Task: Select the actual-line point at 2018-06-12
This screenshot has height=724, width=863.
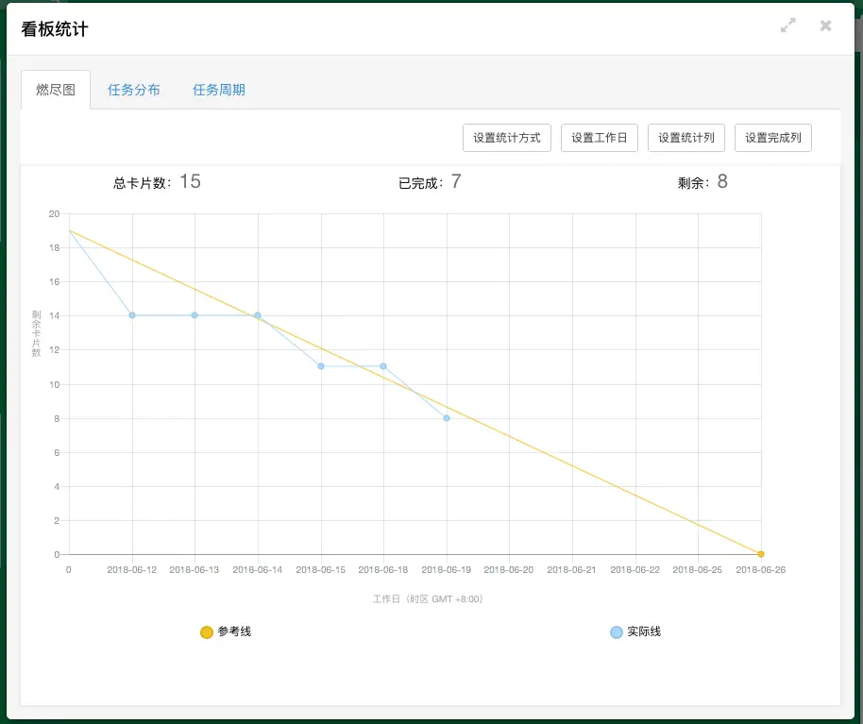Action: coord(132,315)
